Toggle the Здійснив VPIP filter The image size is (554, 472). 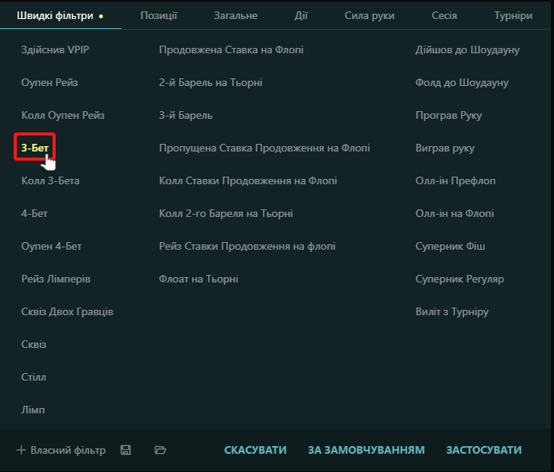[55, 49]
